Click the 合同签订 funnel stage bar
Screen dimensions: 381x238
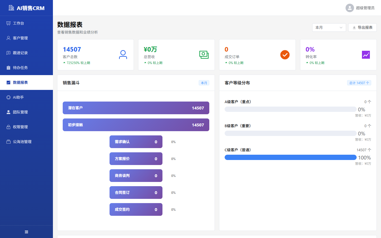pyautogui.click(x=136, y=193)
